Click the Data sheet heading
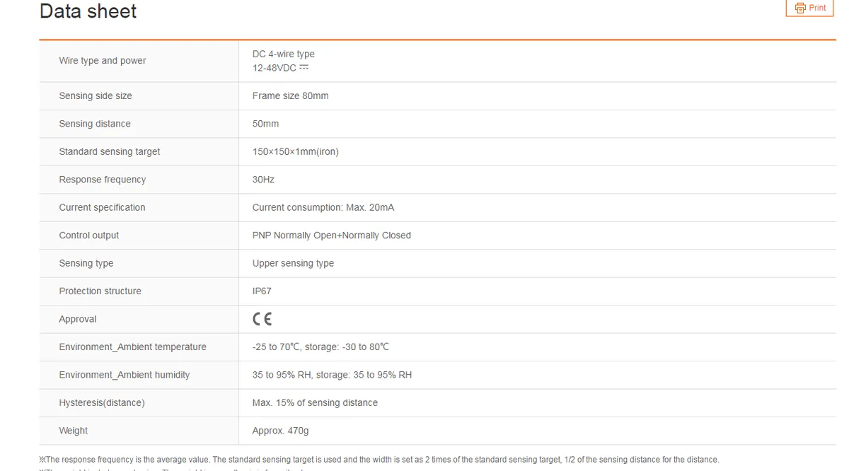Viewport: 849px width, 471px height. point(88,11)
